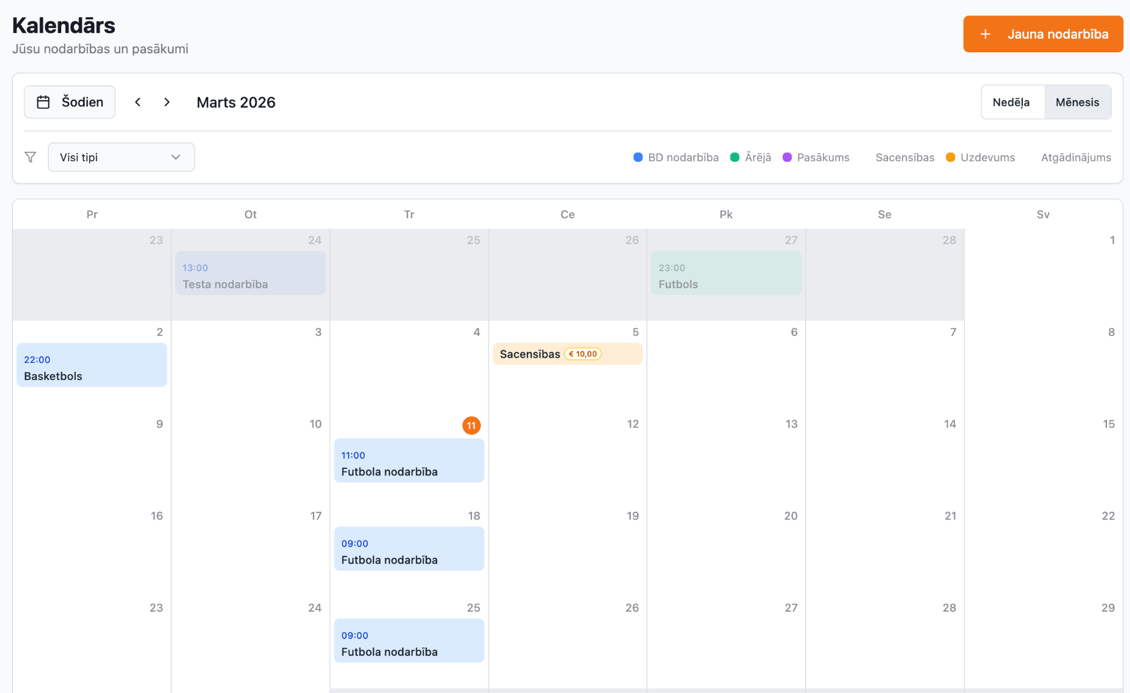1130x693 pixels.
Task: Click the Sacensības legend label
Action: point(905,157)
